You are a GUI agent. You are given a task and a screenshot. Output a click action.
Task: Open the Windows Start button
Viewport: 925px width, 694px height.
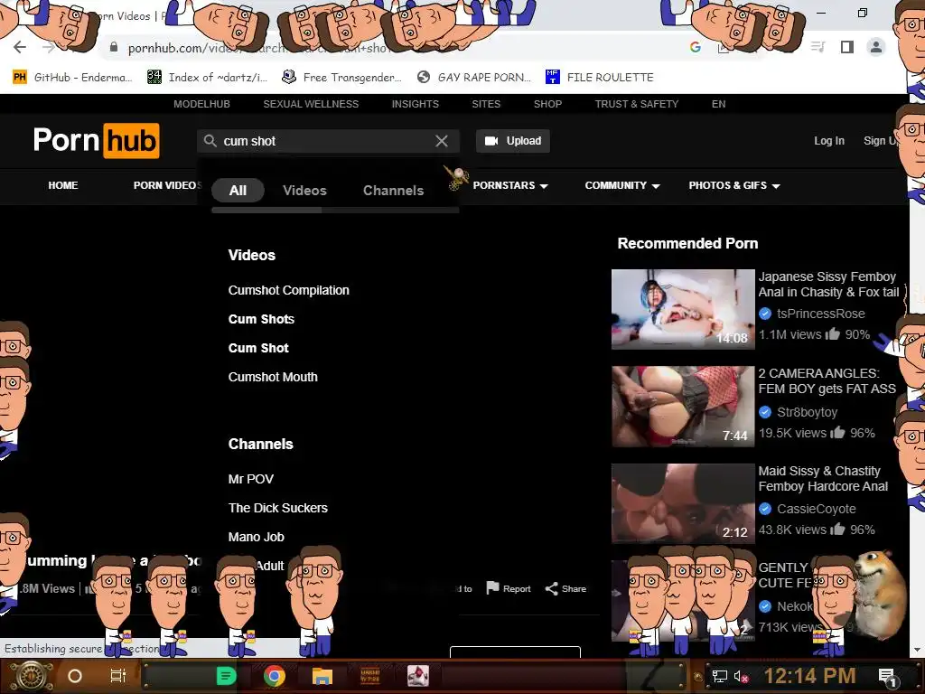tap(31, 676)
